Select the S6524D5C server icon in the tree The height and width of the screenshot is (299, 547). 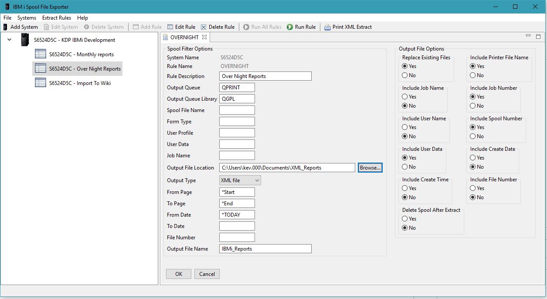point(24,39)
